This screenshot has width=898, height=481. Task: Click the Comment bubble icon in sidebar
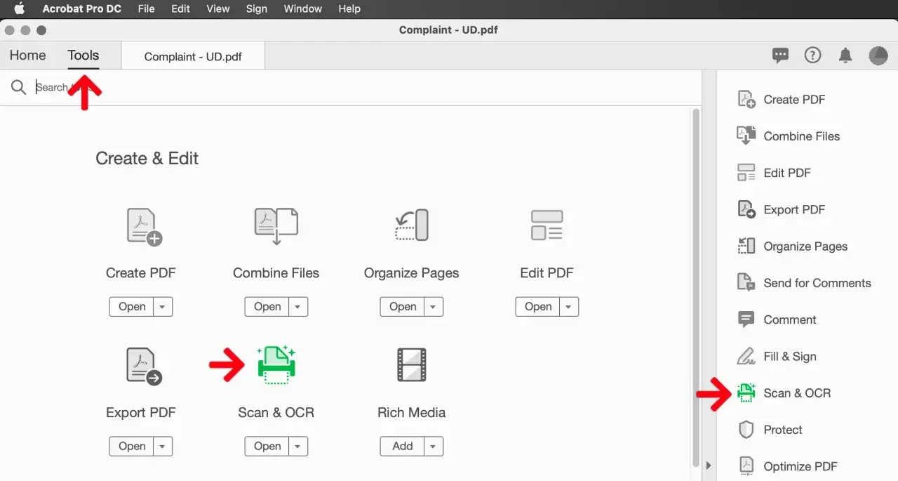(x=746, y=319)
